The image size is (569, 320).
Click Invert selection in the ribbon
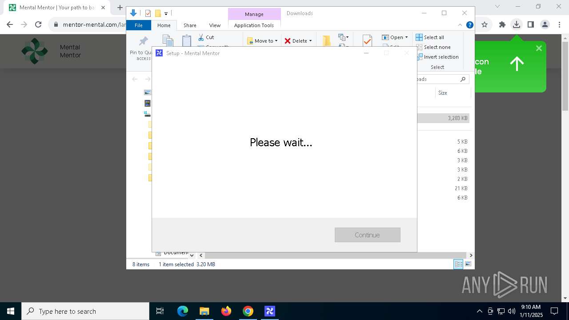[437, 57]
